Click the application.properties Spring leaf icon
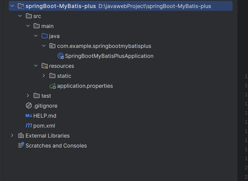 pyautogui.click(x=52, y=86)
